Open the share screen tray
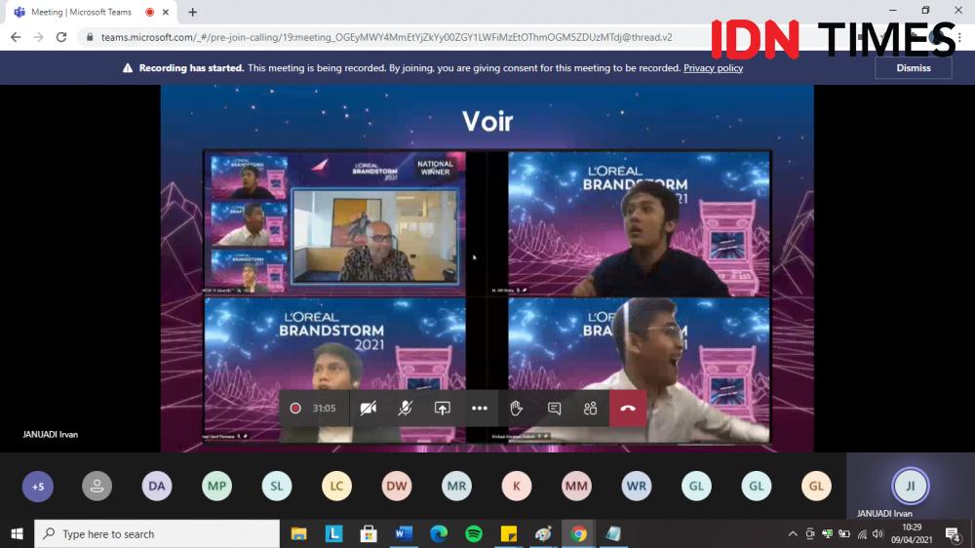This screenshot has height=548, width=975. 442,409
